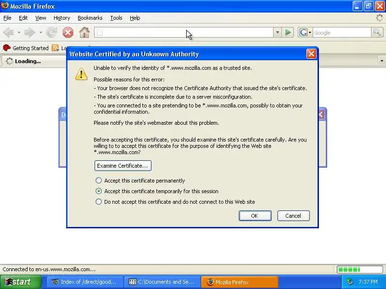This screenshot has height=289, width=386.
Task: Open the tab list dropdown arrow
Action: tap(382, 61)
